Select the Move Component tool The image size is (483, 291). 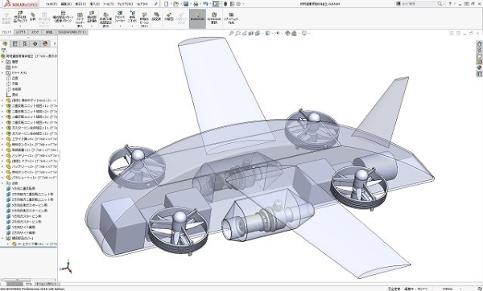pyautogui.click(x=92, y=17)
